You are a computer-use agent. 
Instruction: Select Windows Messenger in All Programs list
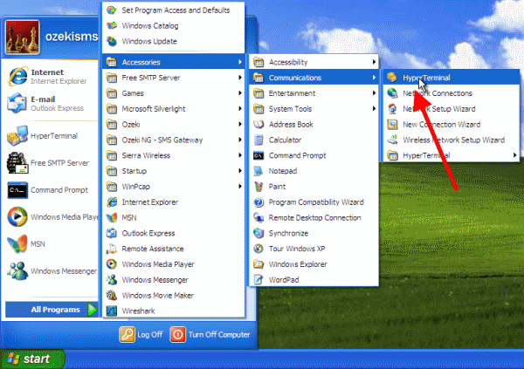[174, 280]
